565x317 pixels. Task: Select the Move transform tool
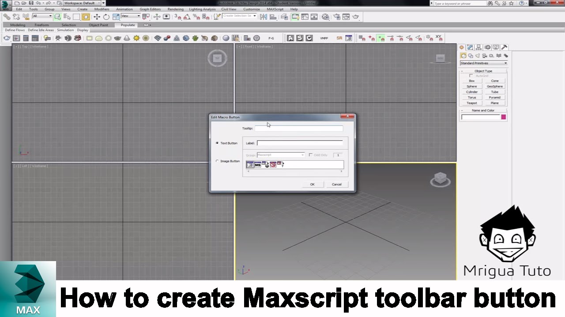pyautogui.click(x=97, y=17)
